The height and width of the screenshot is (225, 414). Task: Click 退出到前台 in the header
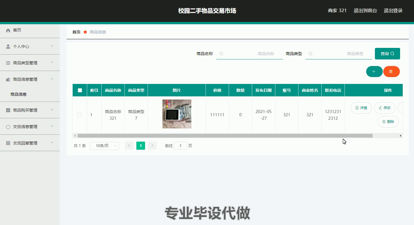365,11
